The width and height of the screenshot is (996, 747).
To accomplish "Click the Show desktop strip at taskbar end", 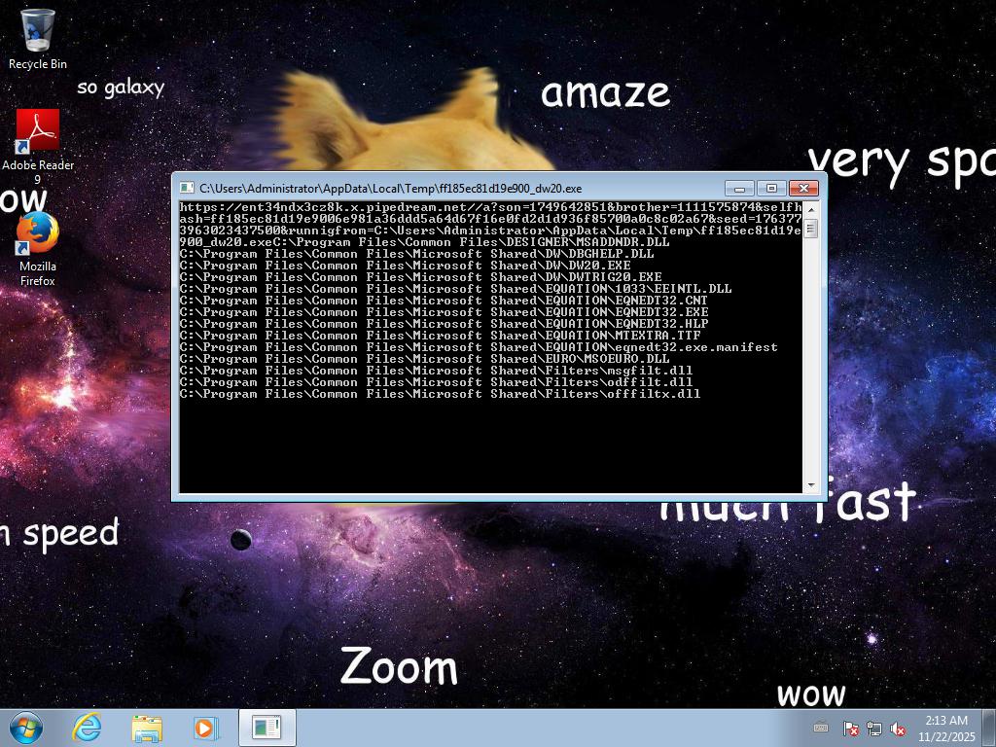I will (989, 728).
